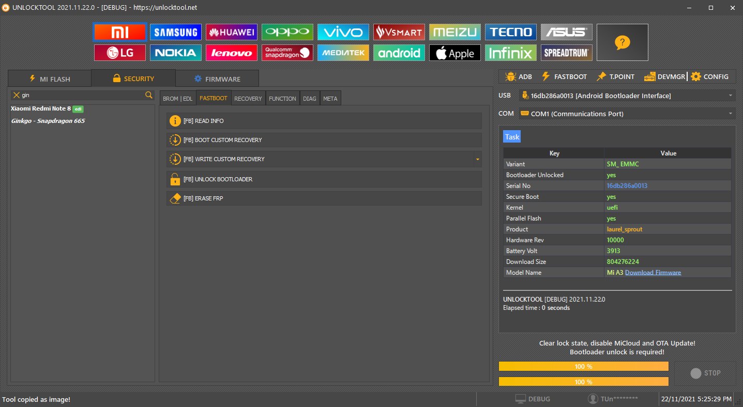This screenshot has width=743, height=407.
Task: Choose the Samsung brand logo
Action: pos(176,32)
